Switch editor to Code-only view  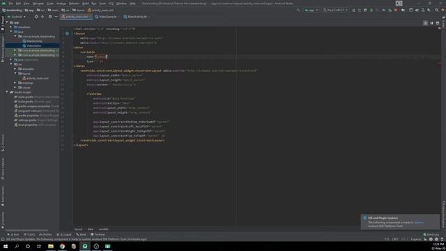pyautogui.click(x=425, y=23)
